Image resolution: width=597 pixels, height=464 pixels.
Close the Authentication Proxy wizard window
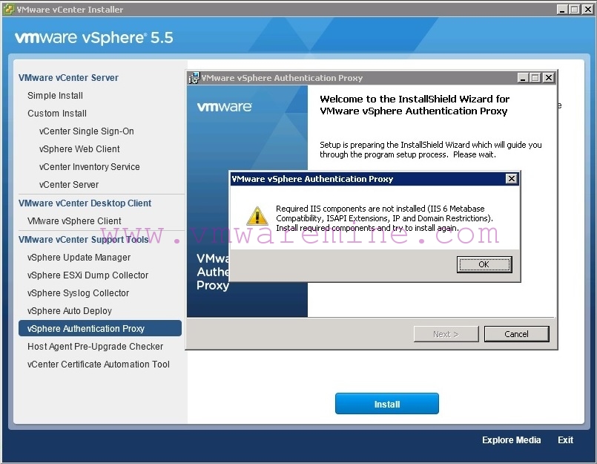[548, 78]
